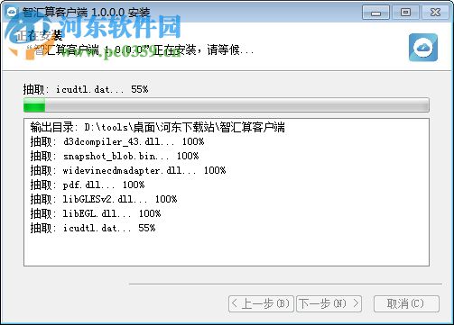Select the d3dcompiler_43.dll log line
The height and width of the screenshot is (325, 454).
117,141
